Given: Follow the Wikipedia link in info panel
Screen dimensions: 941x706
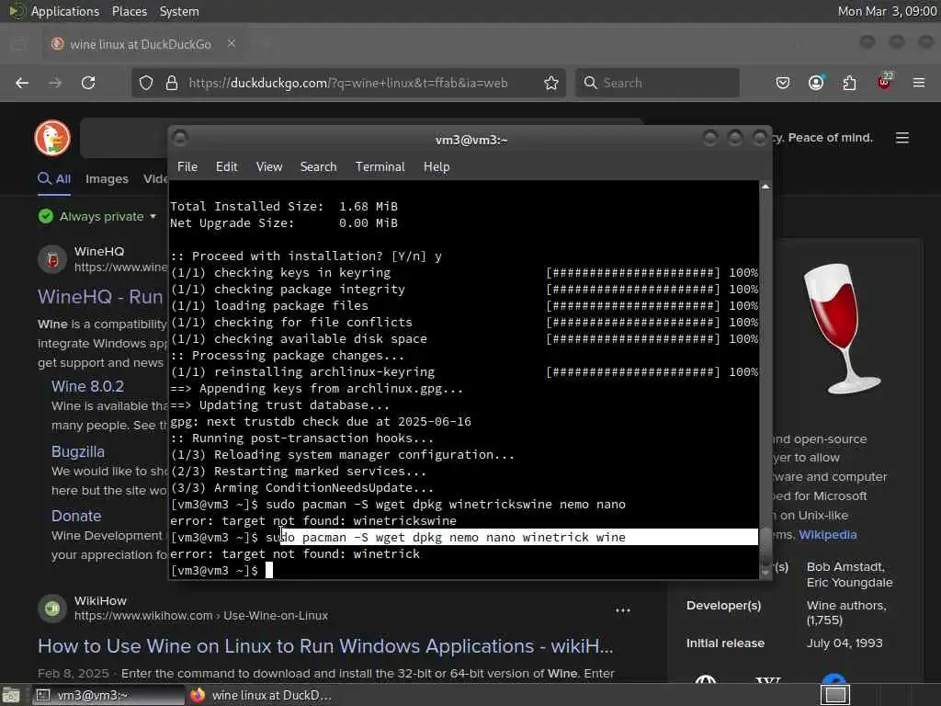Looking at the screenshot, I should coord(828,535).
